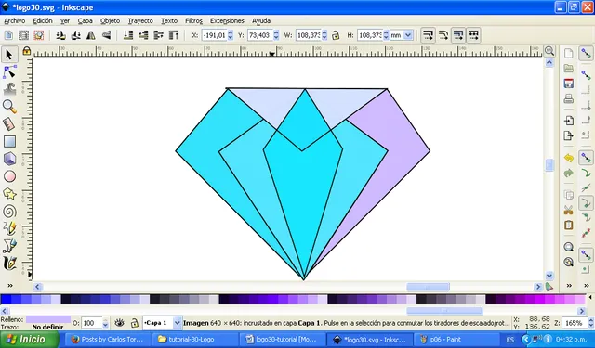Open the Capa menu
Screen dimensions: 595x348
tap(85, 20)
